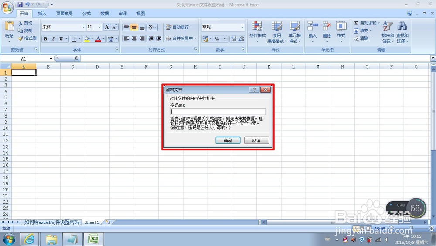Viewport: 436px width, 246px height.
Task: Toggle underline formatting
Action: [61, 39]
